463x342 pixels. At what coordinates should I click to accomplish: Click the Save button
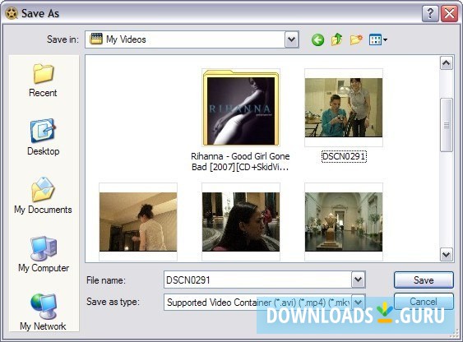click(x=424, y=280)
